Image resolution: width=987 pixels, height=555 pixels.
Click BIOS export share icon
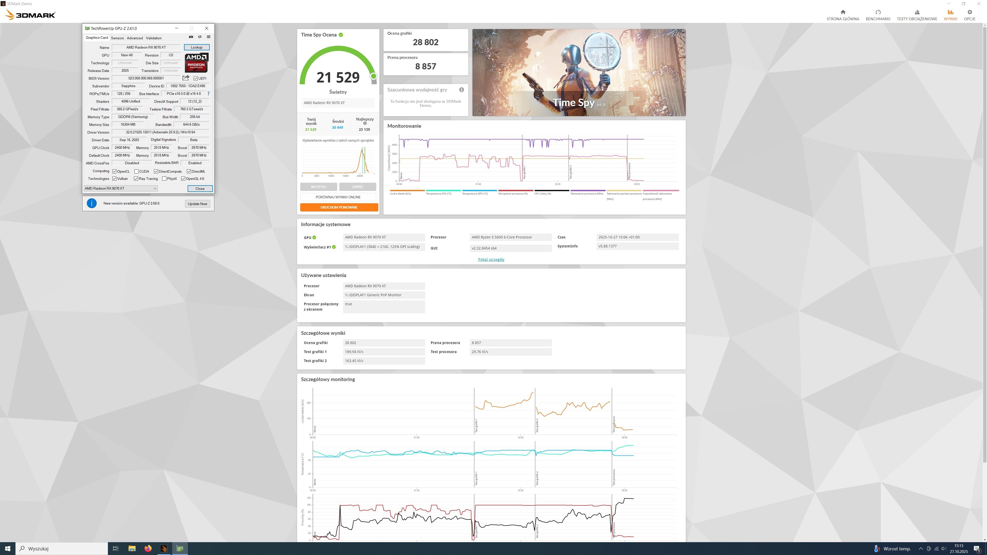point(186,78)
